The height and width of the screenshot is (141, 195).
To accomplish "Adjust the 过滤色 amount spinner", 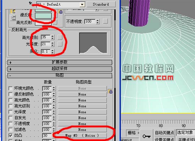I will pos(54,130).
